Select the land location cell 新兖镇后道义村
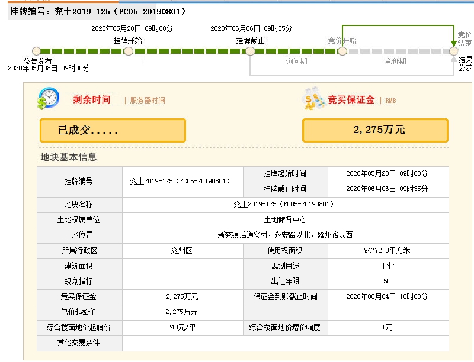The height and width of the screenshot is (362, 474). [285, 235]
